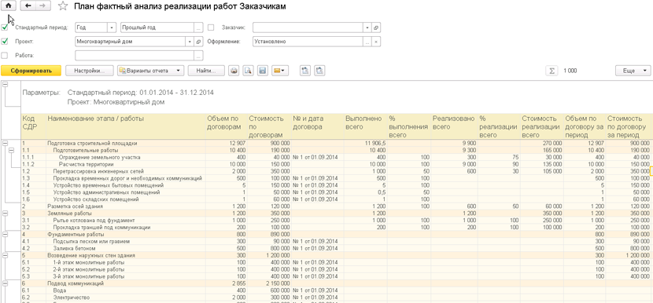Image resolution: width=653 pixels, height=303 pixels.
Task: Open the period type Год dropdown
Action: pyautogui.click(x=112, y=27)
